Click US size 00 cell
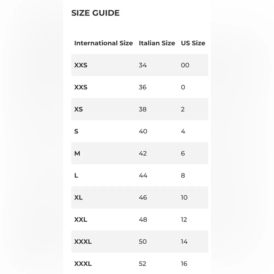 point(185,65)
